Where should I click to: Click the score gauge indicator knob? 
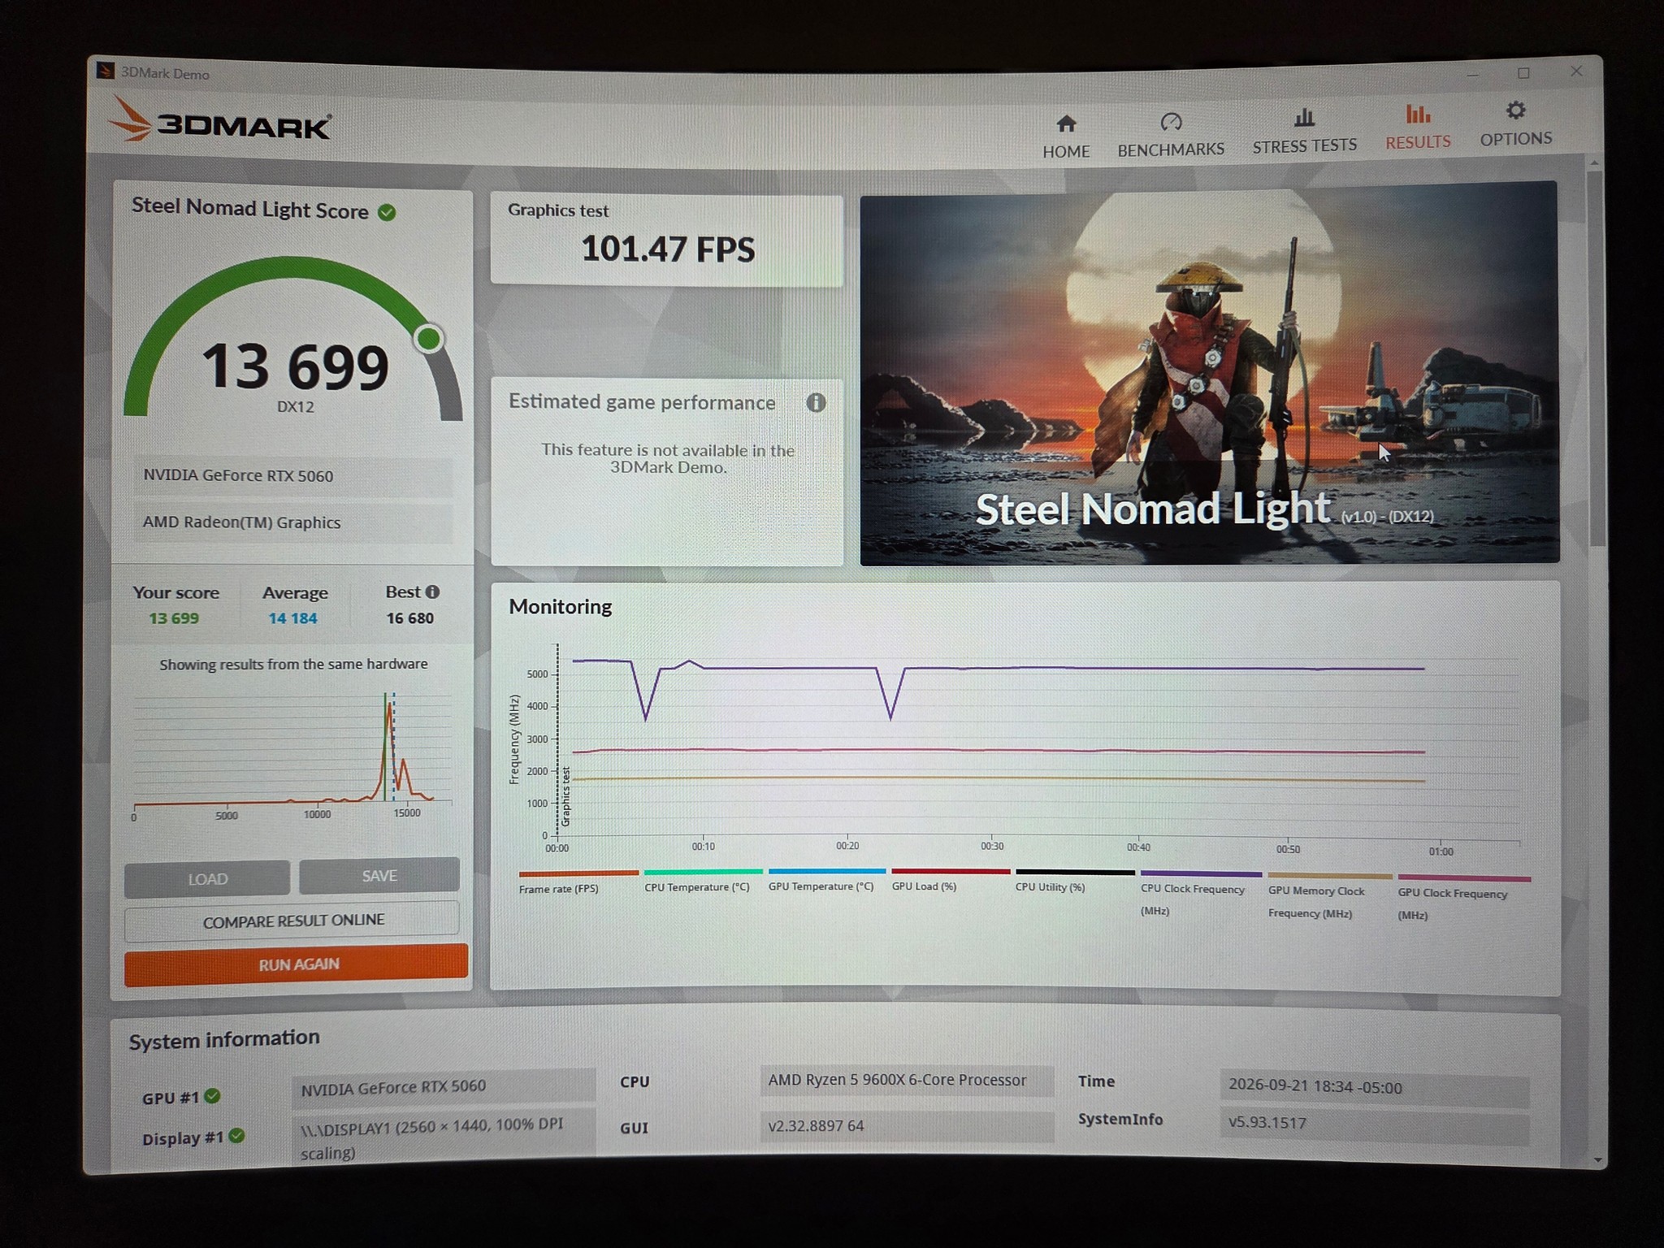(x=429, y=338)
